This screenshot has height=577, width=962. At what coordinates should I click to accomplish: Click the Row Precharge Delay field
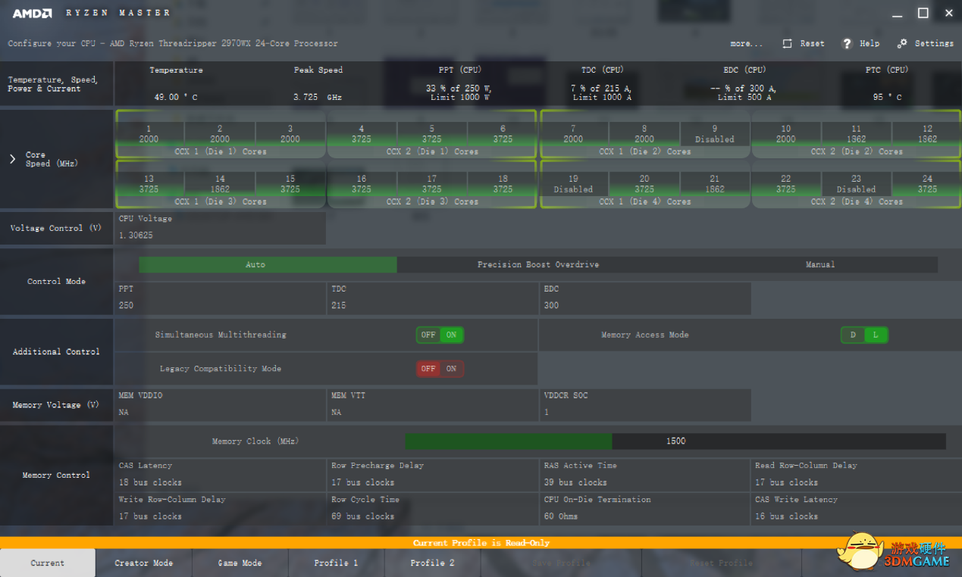(433, 475)
